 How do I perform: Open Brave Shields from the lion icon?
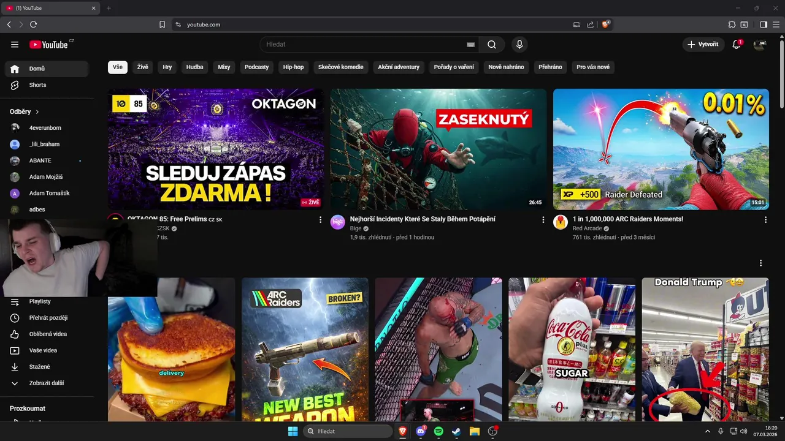(606, 24)
